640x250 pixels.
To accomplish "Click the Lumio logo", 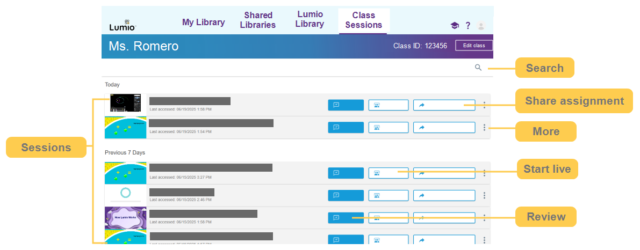I will pos(123,25).
